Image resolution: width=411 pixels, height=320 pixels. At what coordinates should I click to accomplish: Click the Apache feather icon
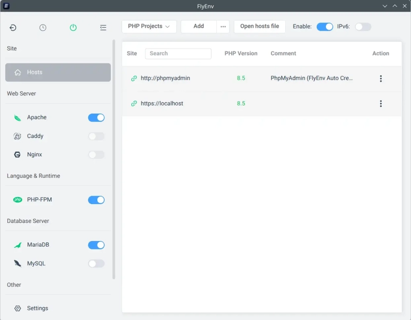[x=18, y=117]
